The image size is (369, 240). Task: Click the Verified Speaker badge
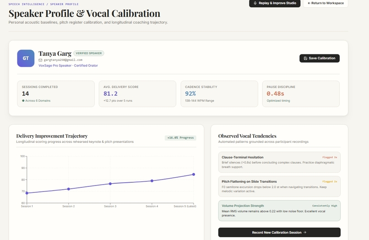(x=89, y=53)
